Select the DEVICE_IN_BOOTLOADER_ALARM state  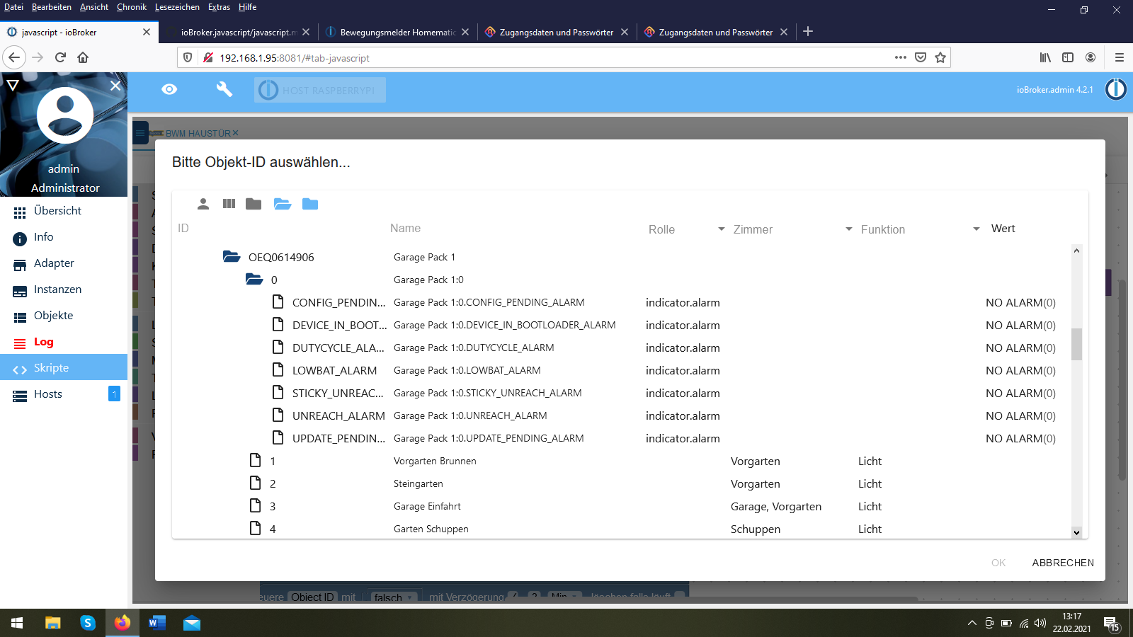[623, 325]
